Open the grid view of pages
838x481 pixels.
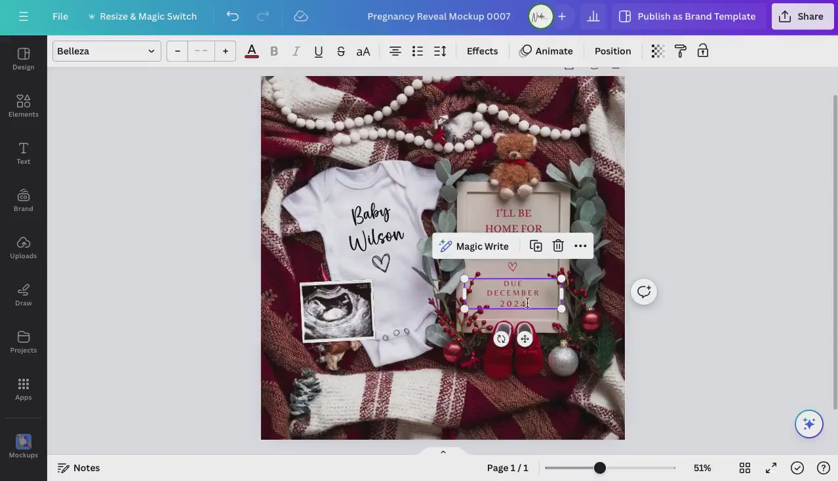(745, 468)
